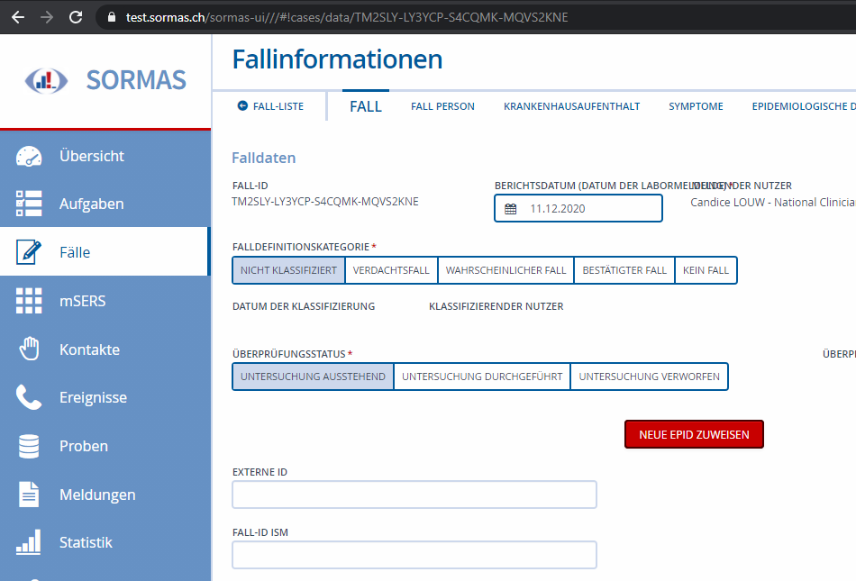This screenshot has width=856, height=581.
Task: Click the SORMAS eye logo
Action: tap(46, 81)
